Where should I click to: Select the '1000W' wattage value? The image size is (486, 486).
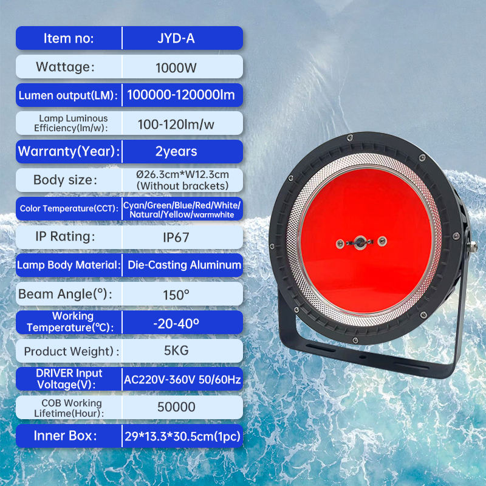tap(176, 68)
